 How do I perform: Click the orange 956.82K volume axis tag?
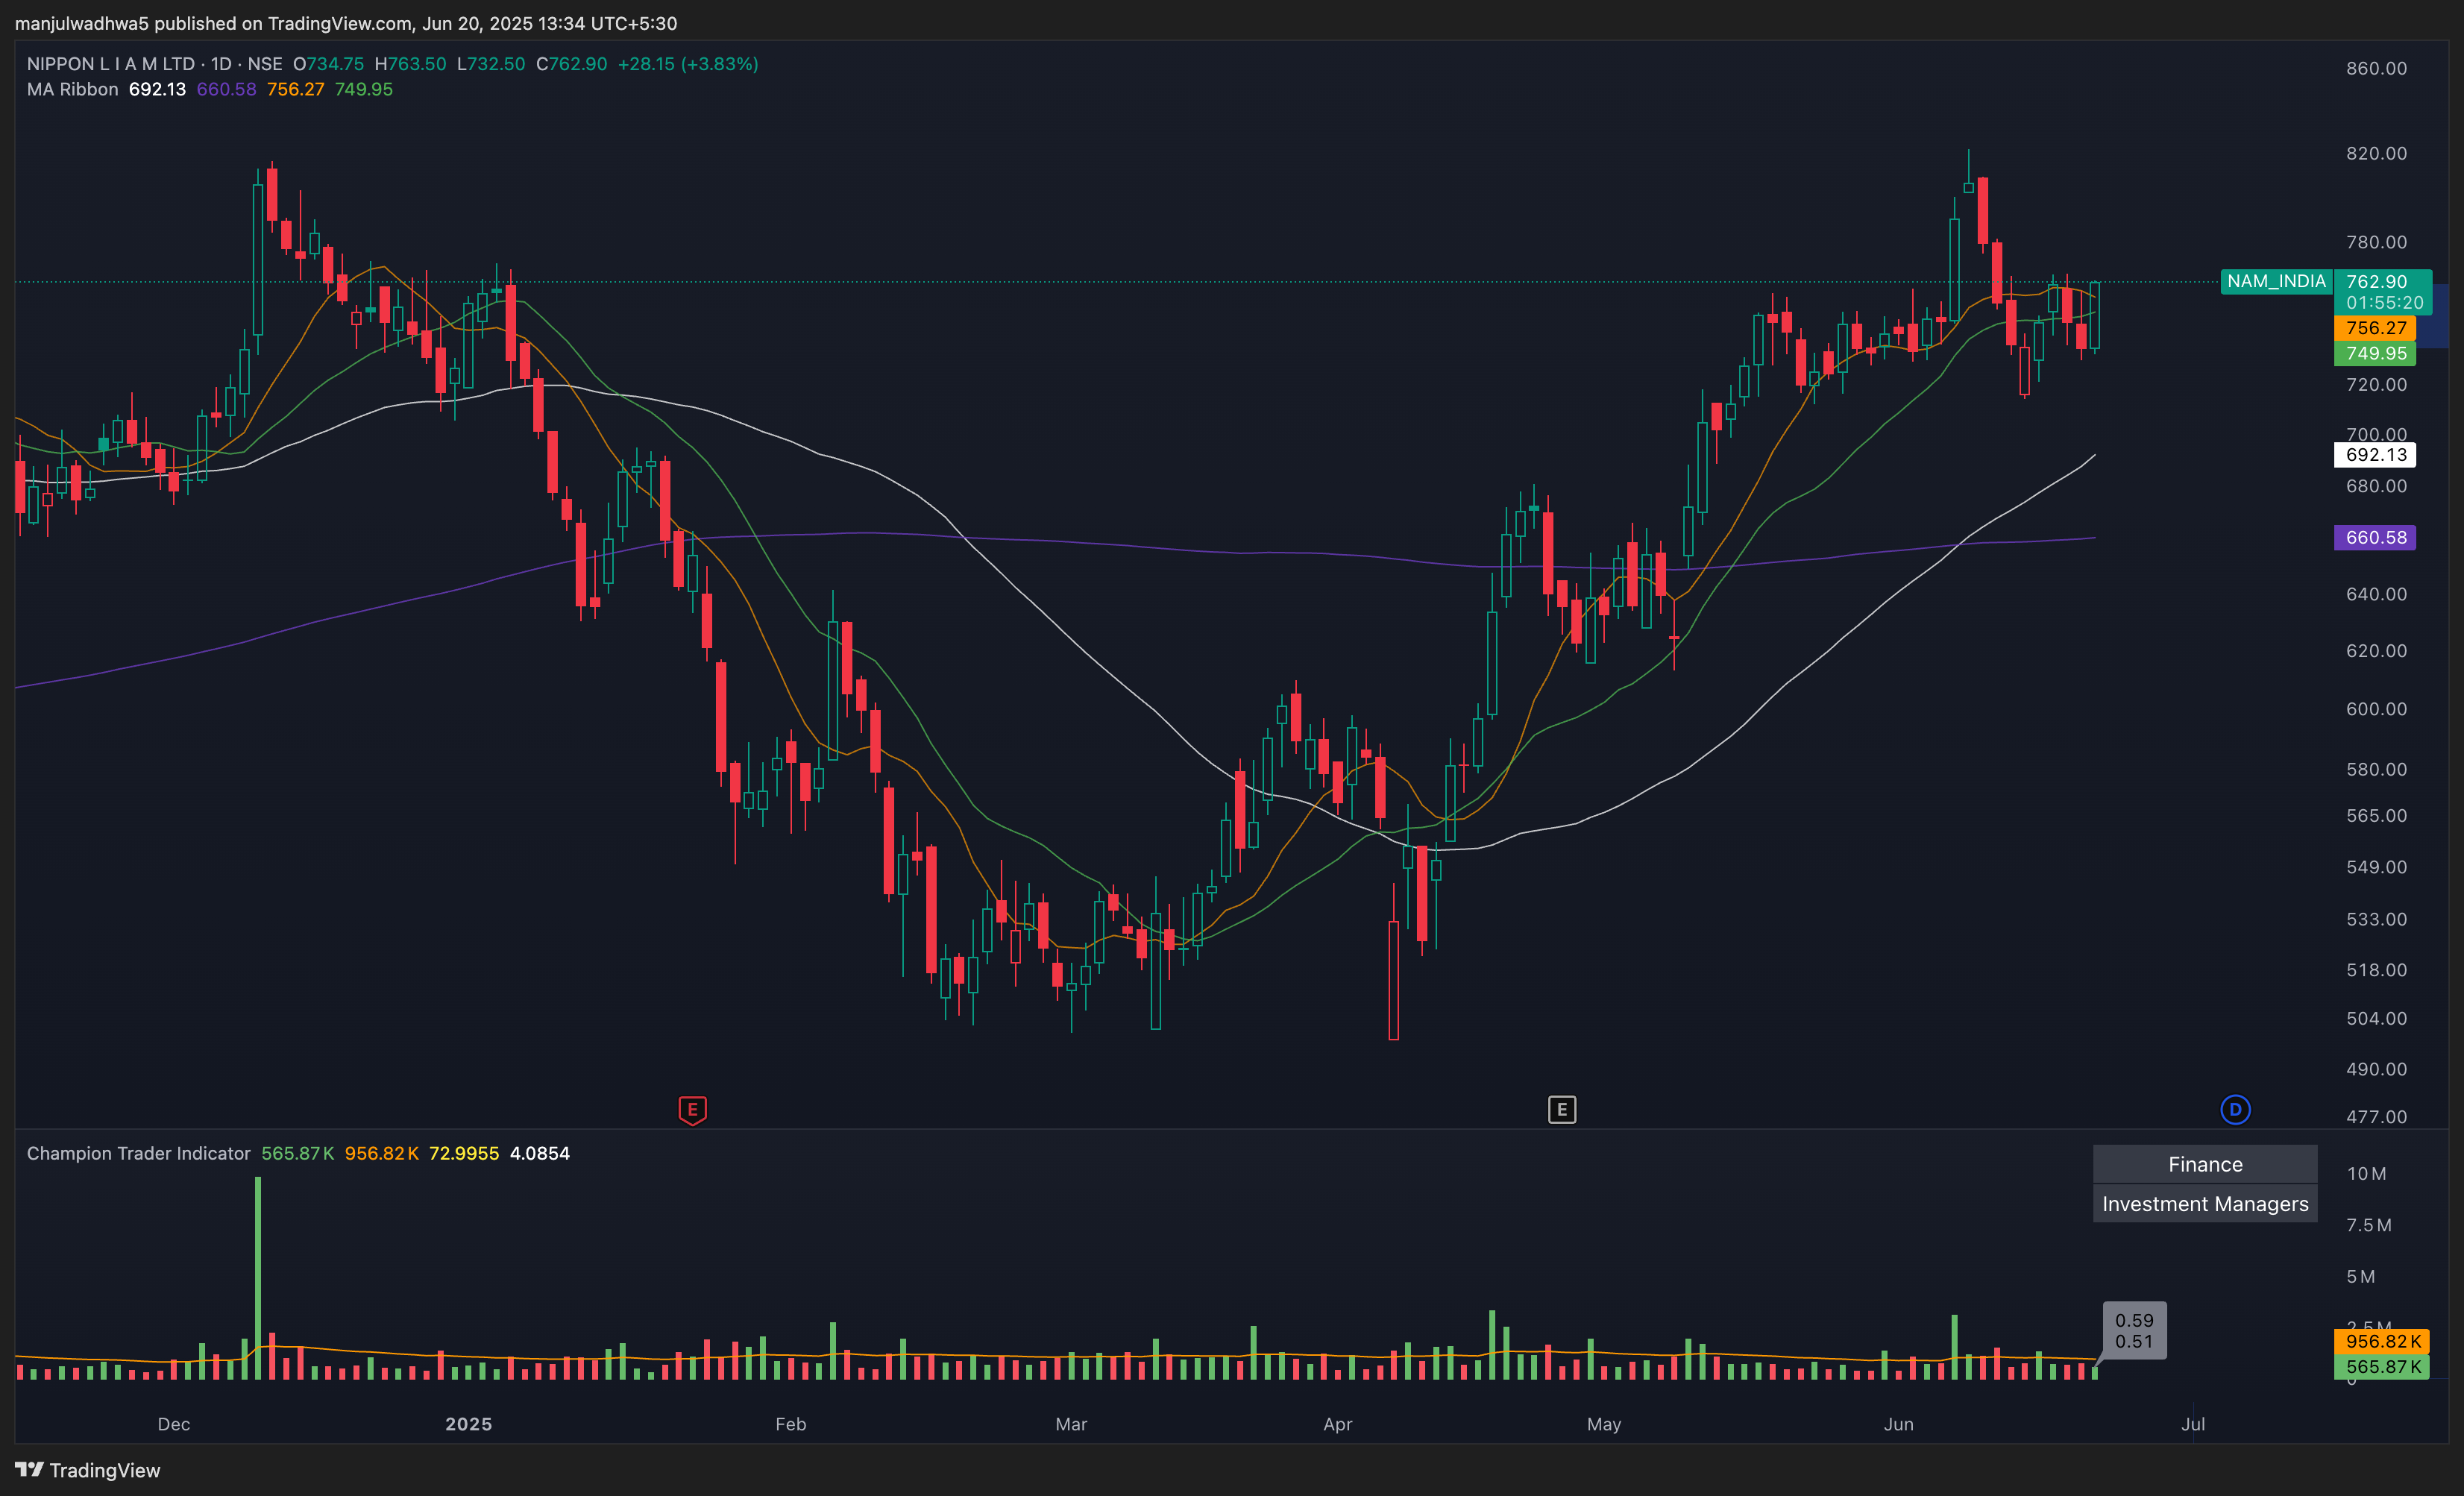2382,1341
